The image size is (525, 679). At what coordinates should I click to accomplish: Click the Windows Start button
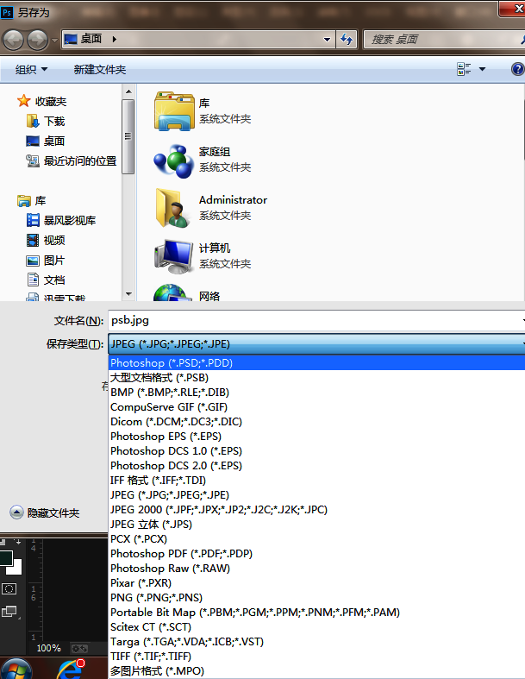coord(16,669)
